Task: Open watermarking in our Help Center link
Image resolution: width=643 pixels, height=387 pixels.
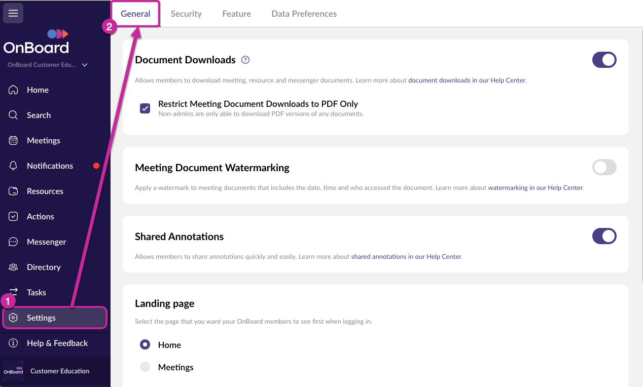Action: click(x=535, y=187)
